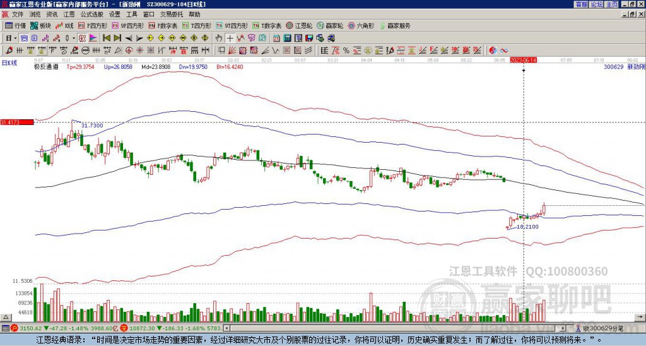
Task: Click the calendar icon with 21
Action: tap(276, 39)
